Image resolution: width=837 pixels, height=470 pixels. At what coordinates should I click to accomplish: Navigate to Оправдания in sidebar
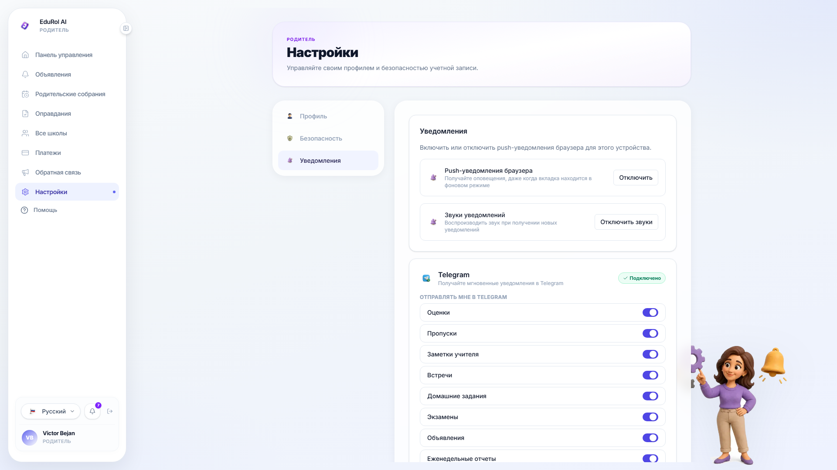pos(67,114)
